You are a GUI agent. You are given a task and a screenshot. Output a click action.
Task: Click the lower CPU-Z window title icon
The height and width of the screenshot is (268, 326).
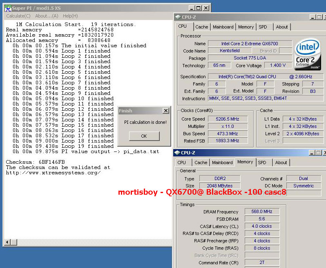tap(177, 153)
